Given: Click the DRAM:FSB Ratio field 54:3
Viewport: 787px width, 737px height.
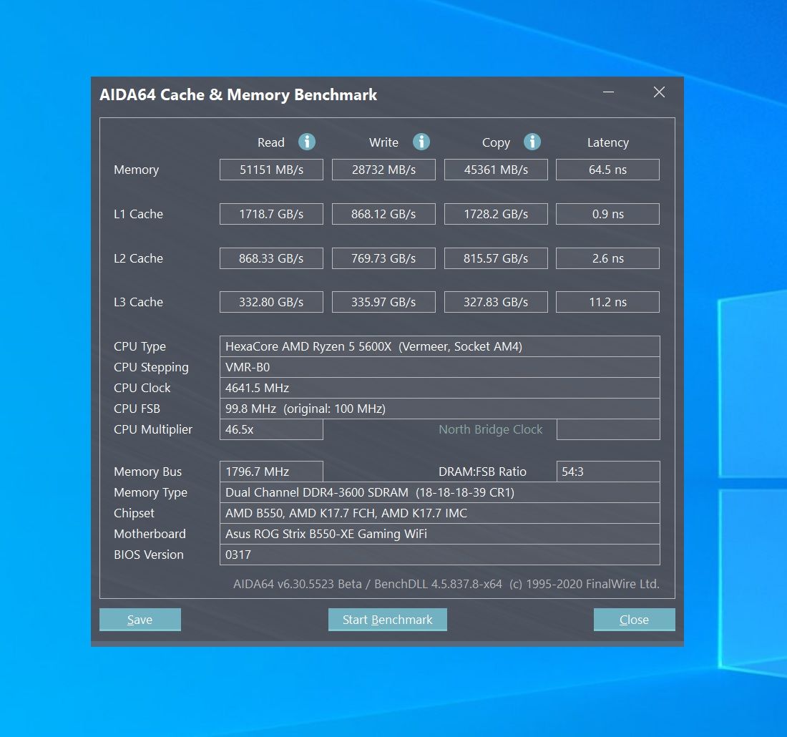Looking at the screenshot, I should [608, 472].
